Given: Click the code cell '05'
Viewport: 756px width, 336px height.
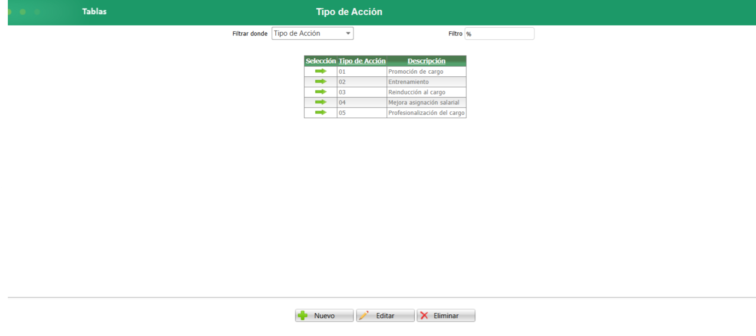Looking at the screenshot, I should pos(362,113).
